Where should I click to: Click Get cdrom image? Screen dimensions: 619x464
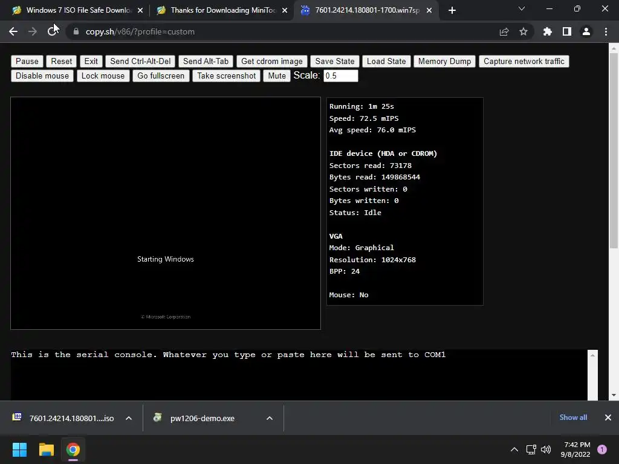(x=271, y=61)
